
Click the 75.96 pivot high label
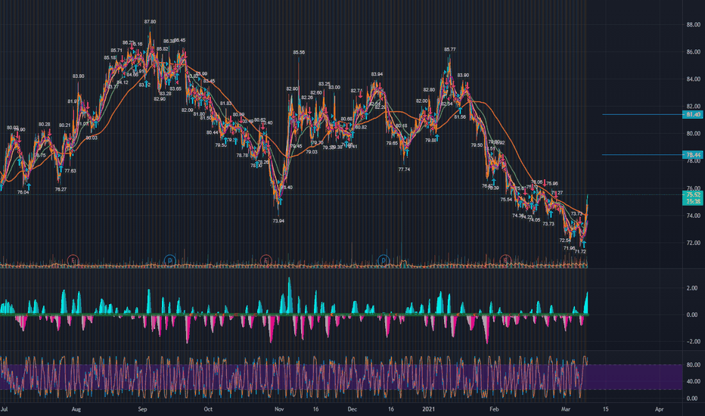552,184
